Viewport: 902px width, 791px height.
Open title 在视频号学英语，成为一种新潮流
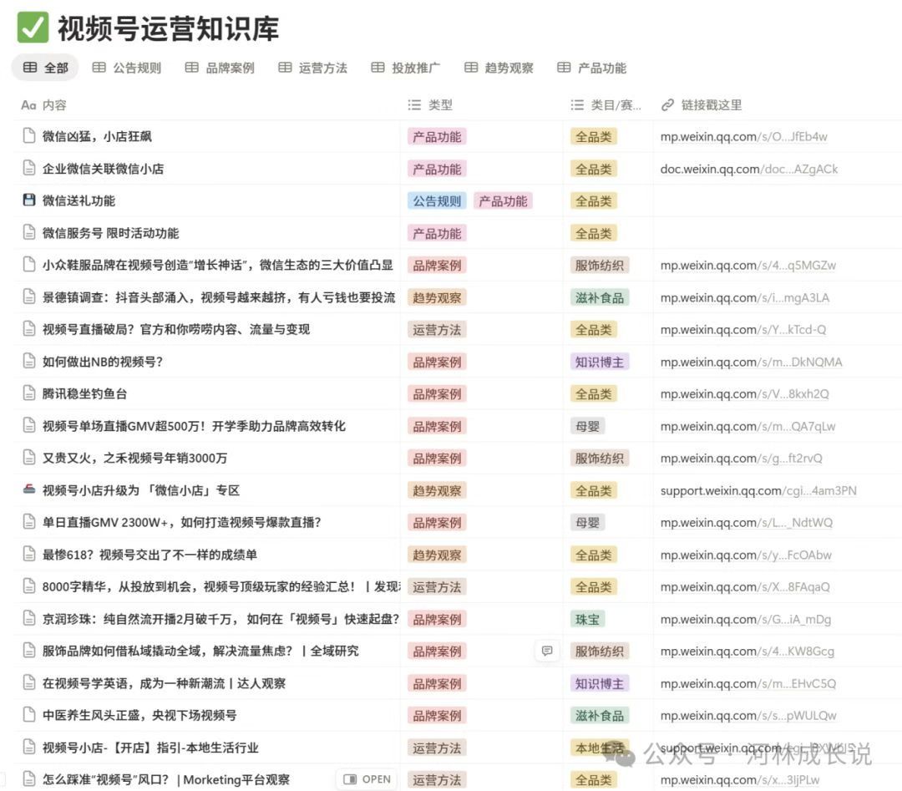click(x=164, y=683)
